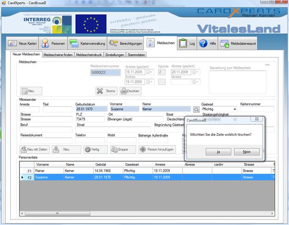Open the Log clipboard icon
The height and width of the screenshot is (225, 289).
click(183, 43)
